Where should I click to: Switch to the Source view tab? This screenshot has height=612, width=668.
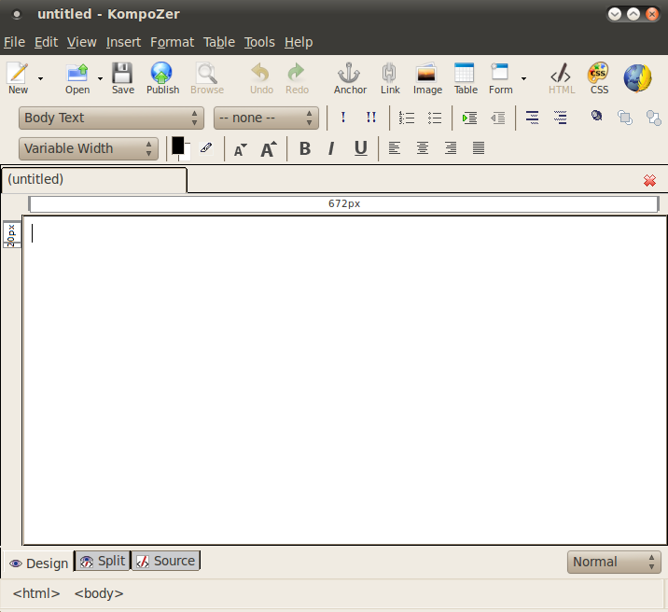(165, 561)
